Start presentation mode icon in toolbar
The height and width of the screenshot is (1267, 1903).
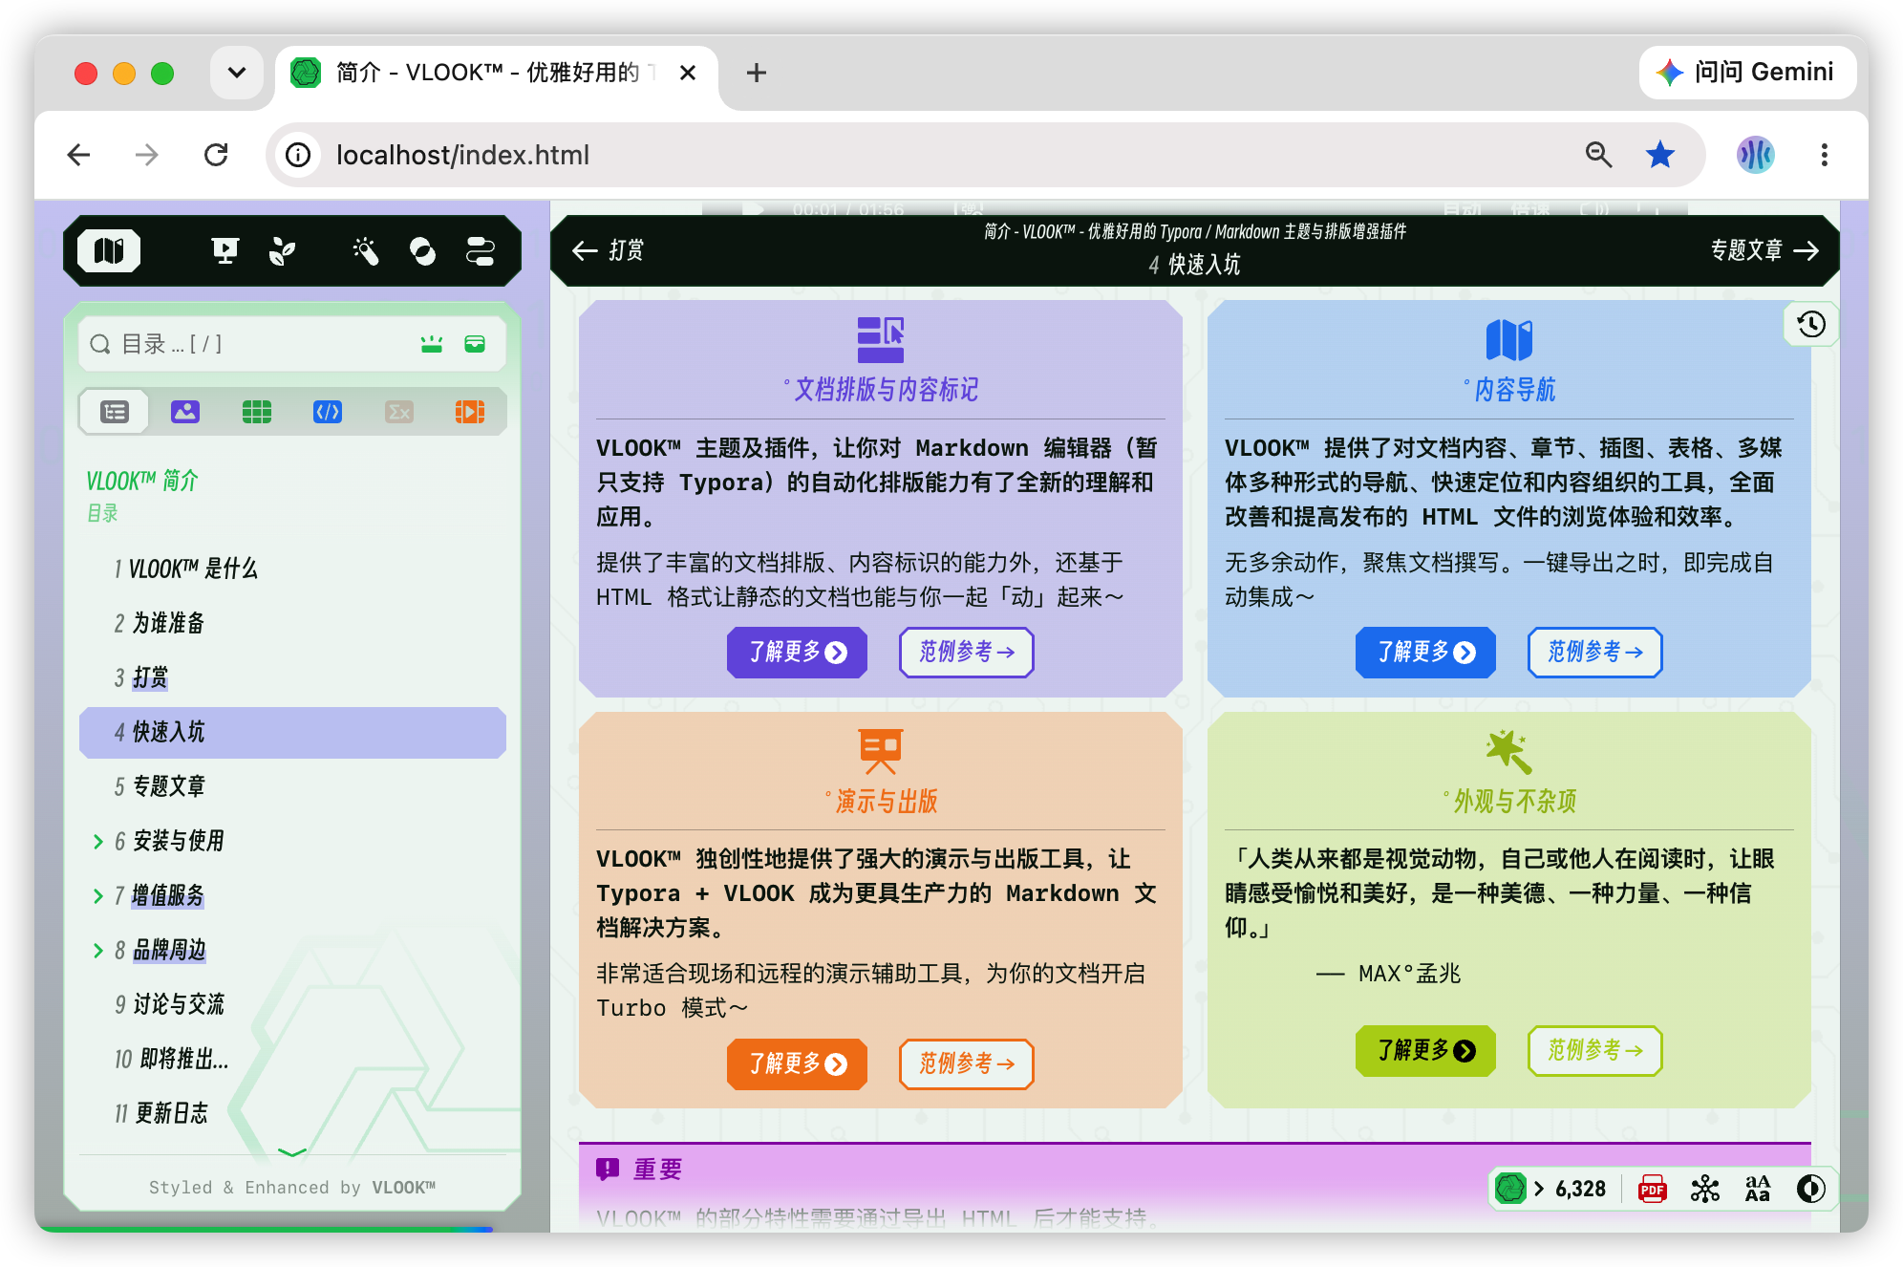pos(225,251)
